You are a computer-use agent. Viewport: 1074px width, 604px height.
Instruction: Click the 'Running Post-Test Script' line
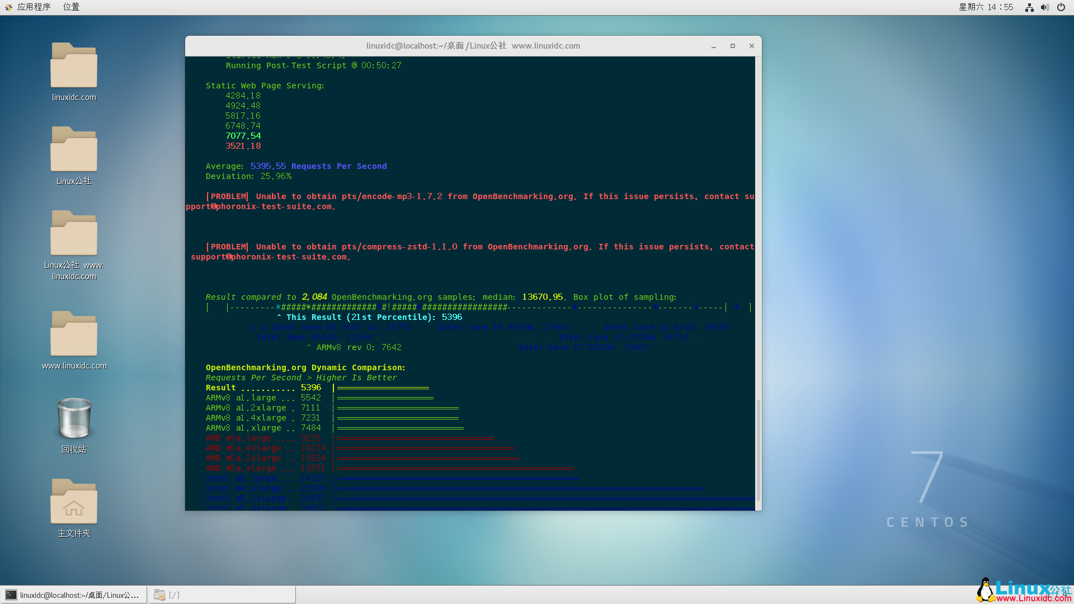tap(313, 65)
